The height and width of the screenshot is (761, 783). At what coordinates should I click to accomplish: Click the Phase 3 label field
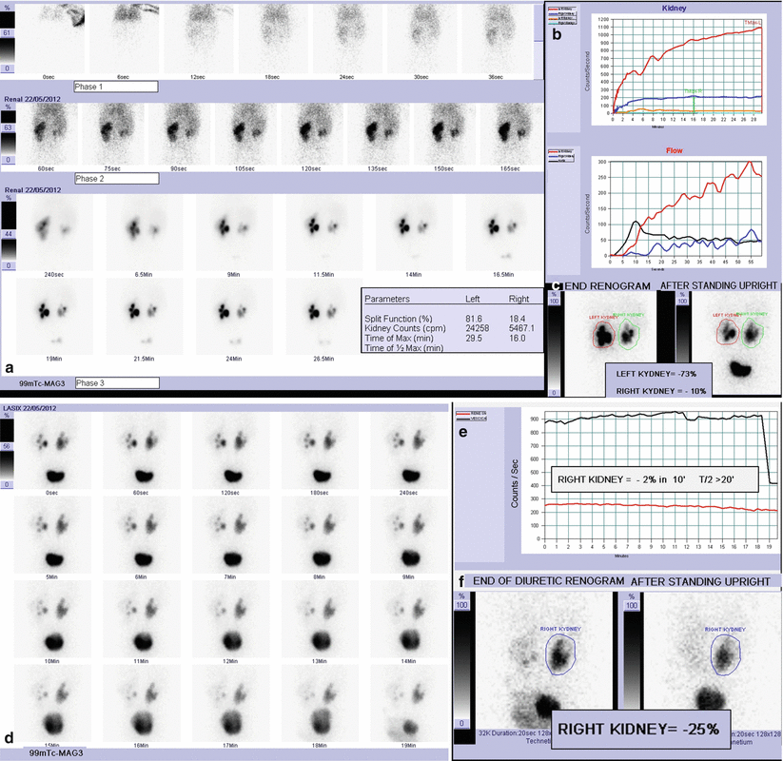pos(114,382)
